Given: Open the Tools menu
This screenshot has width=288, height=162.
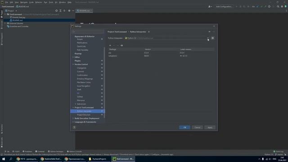Looking at the screenshot, I should click(x=51, y=2).
